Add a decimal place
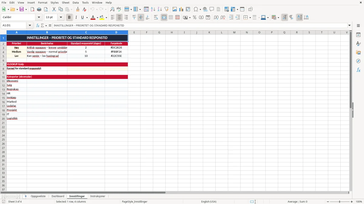 pyautogui.click(x=216, y=18)
